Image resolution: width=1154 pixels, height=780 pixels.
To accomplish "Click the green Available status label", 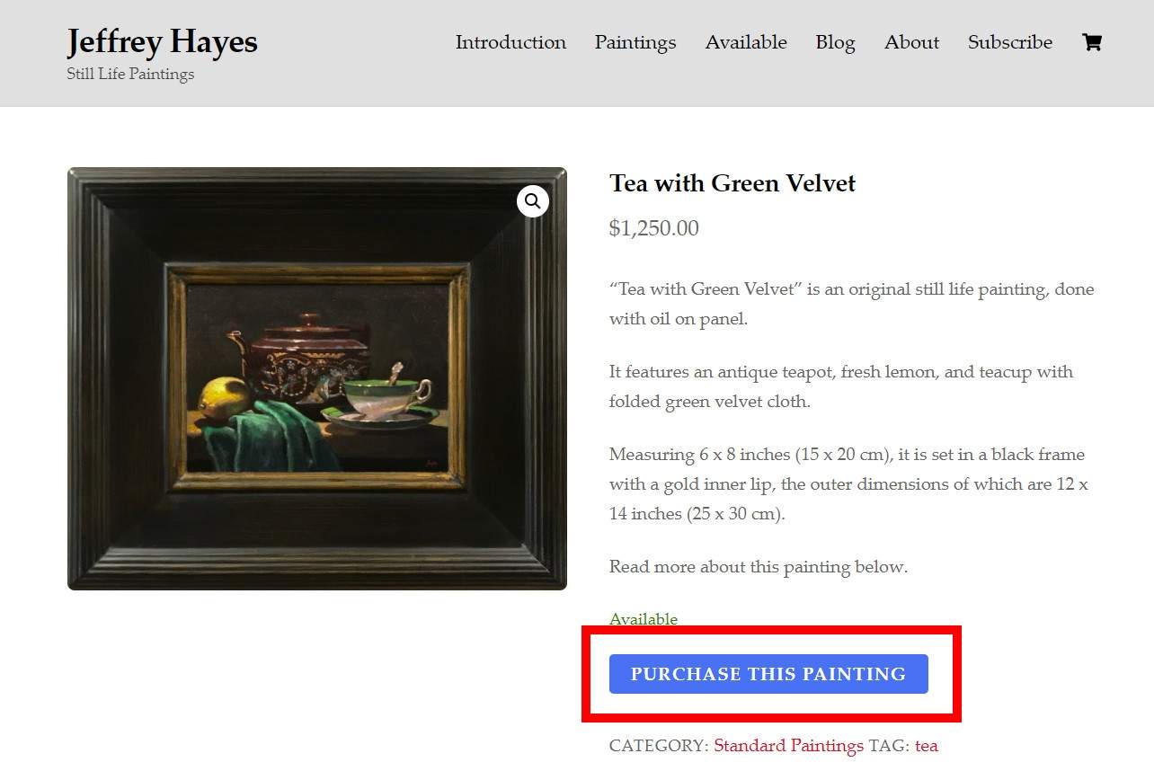I will 644,619.
